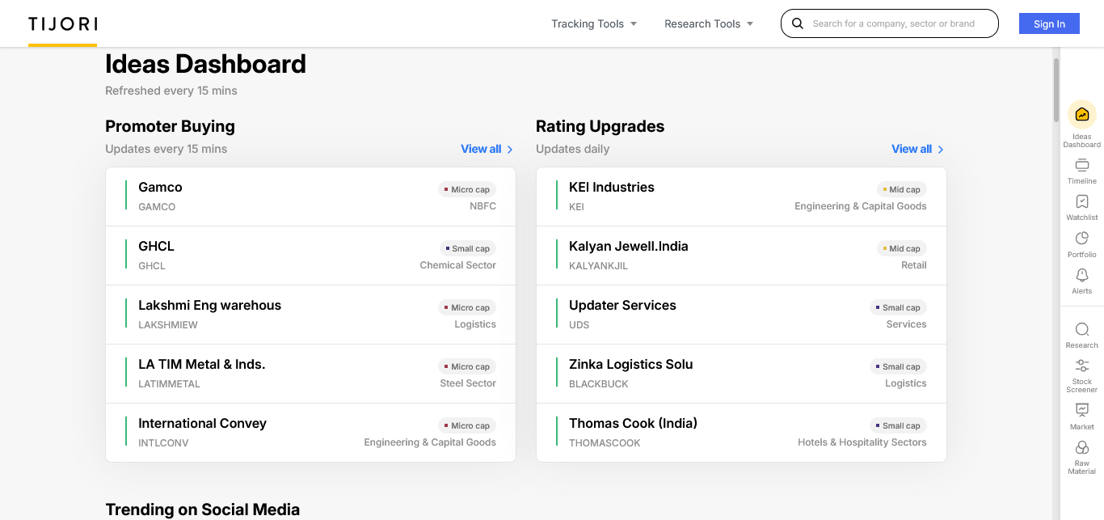The height and width of the screenshot is (520, 1104).
Task: Open the Research sidebar icon
Action: tap(1081, 329)
